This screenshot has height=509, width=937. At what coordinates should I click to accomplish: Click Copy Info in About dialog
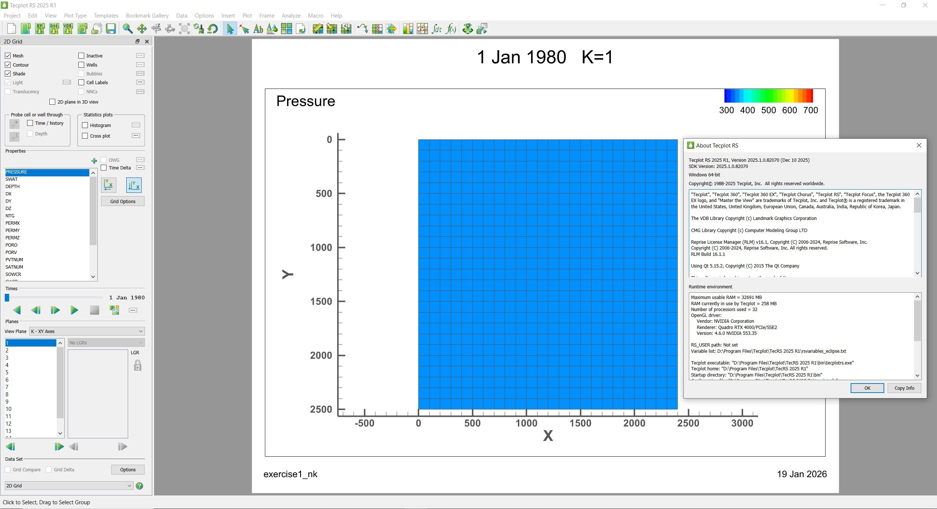point(904,388)
